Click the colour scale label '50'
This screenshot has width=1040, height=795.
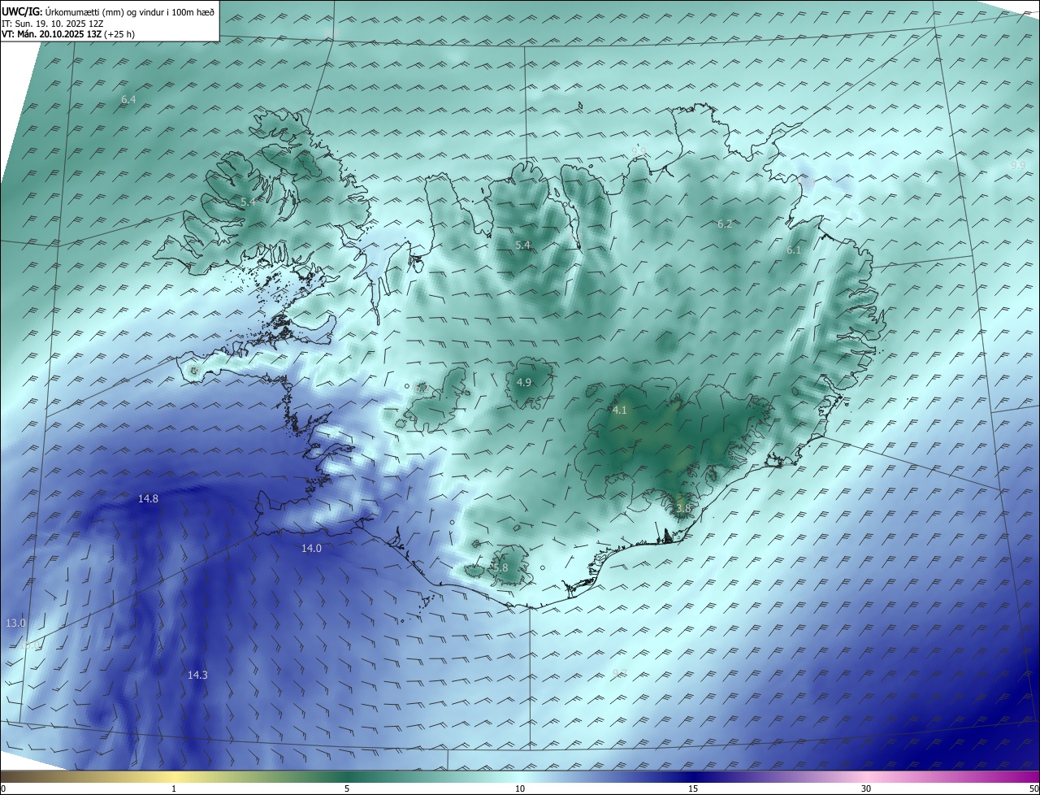point(1033,788)
